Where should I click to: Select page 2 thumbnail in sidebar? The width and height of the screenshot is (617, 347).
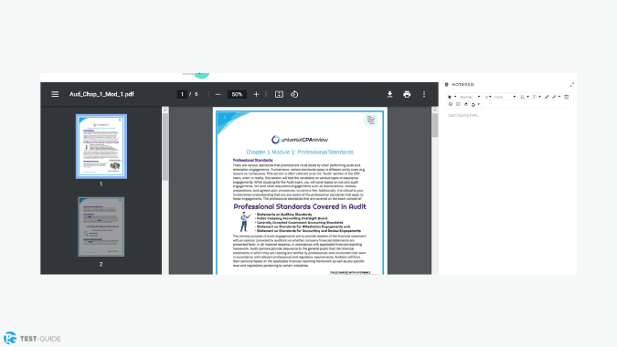[101, 226]
